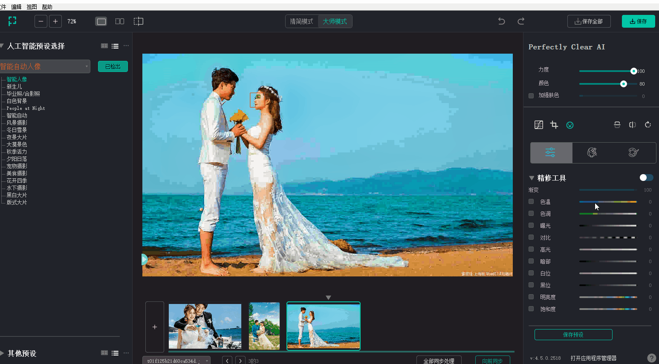The height and width of the screenshot is (364, 659).
Task: Switch AI preset panel to list view
Action: [115, 46]
